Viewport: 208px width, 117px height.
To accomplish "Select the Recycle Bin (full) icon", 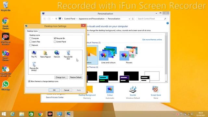I will coord(68,55).
